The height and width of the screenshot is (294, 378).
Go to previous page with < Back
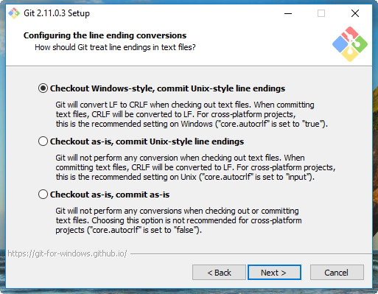point(219,273)
